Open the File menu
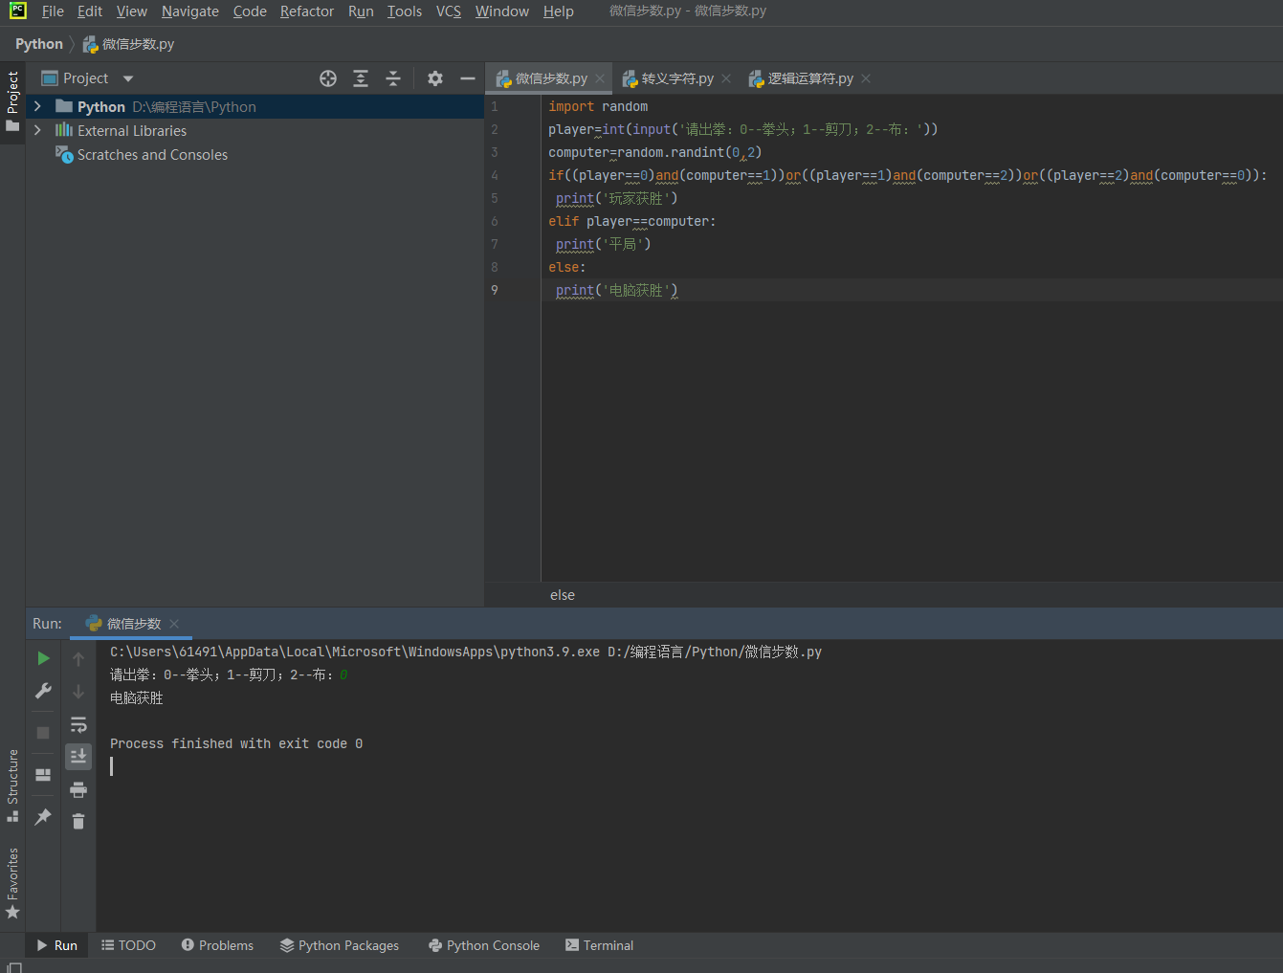This screenshot has width=1283, height=973. (x=53, y=11)
